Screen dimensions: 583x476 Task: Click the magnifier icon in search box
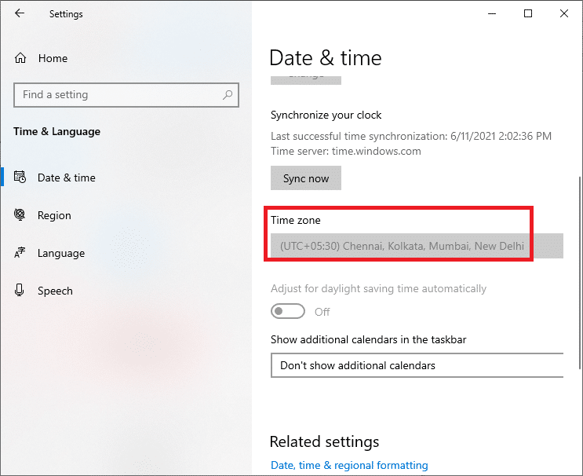[x=228, y=95]
